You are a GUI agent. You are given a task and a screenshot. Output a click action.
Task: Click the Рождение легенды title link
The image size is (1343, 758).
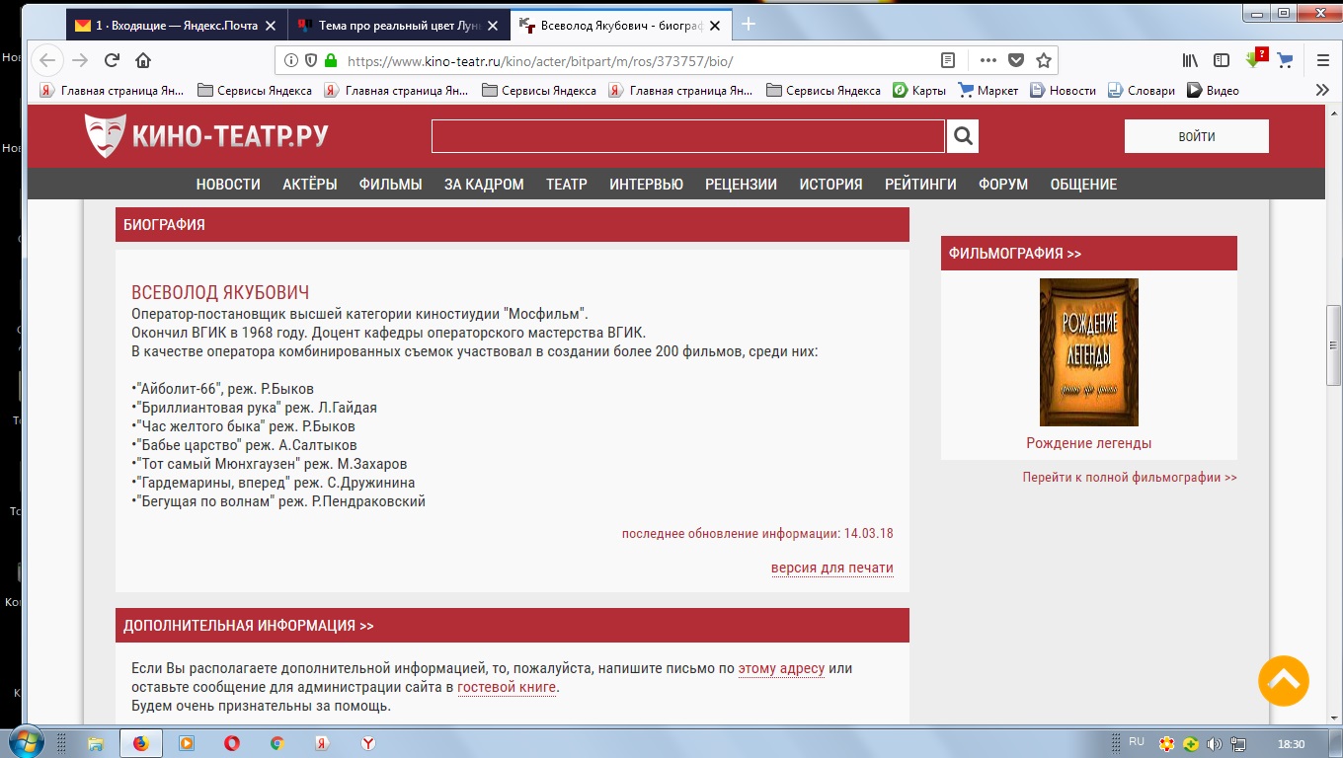tap(1089, 443)
